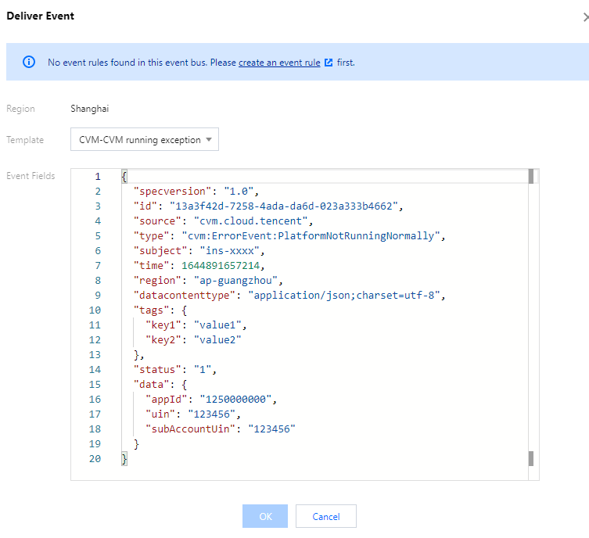This screenshot has height=538, width=589.
Task: Click line number 15 in the gutter
Action: pos(95,385)
